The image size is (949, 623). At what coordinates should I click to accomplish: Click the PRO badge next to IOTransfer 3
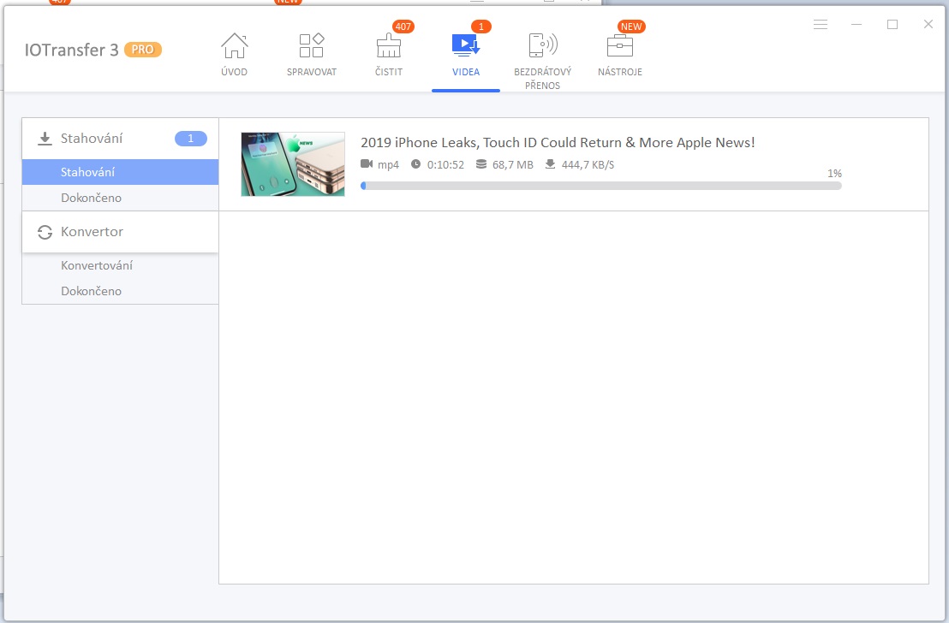(x=143, y=50)
